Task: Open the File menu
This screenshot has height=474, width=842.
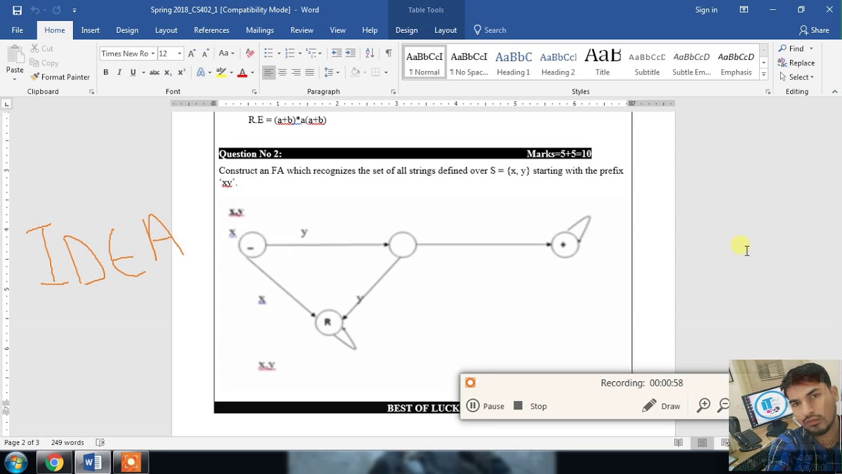Action: [x=17, y=30]
